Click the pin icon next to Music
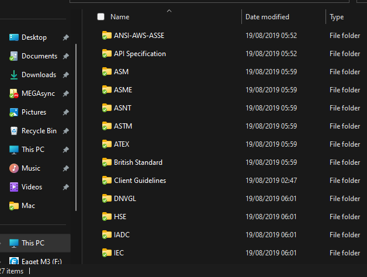 66,168
